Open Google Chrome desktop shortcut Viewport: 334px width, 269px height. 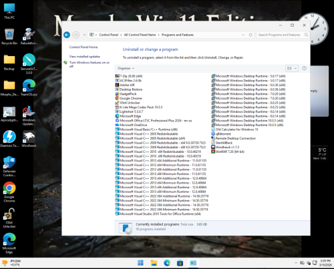pyautogui.click(x=9, y=192)
